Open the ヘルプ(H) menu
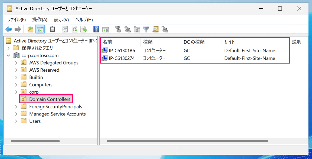This screenshot has height=159, width=312. tap(84, 20)
